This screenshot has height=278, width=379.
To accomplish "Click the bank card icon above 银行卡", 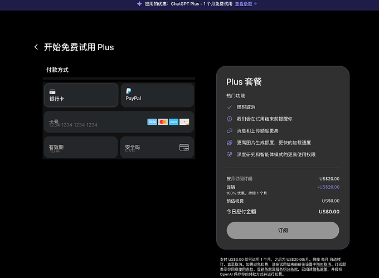I will point(52,92).
